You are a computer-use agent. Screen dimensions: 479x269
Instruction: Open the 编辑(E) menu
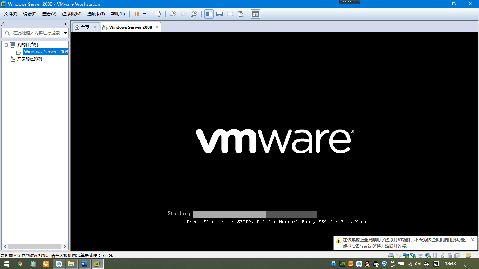[30, 14]
